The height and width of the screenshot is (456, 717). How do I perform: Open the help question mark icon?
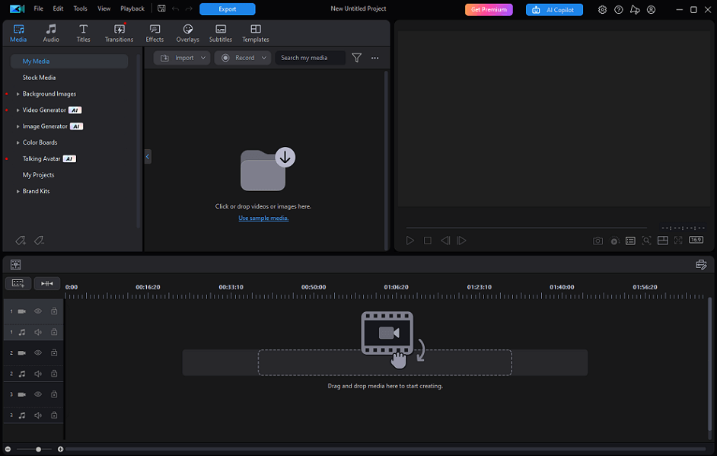tap(618, 10)
